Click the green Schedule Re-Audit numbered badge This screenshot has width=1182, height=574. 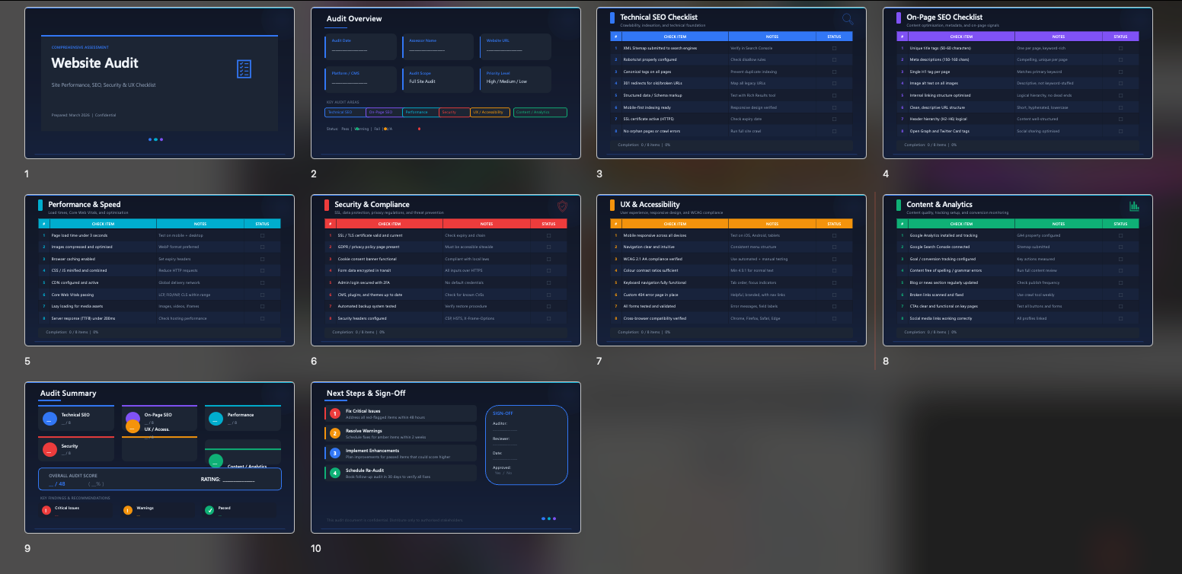click(x=335, y=473)
